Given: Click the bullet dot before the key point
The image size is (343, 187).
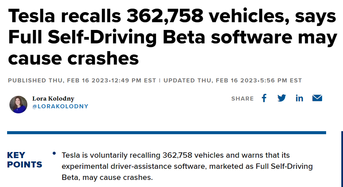Looking at the screenshot, I should coord(54,153).
